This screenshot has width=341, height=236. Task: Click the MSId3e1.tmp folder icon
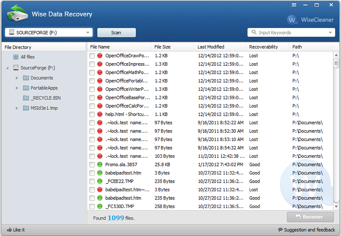pos(26,108)
